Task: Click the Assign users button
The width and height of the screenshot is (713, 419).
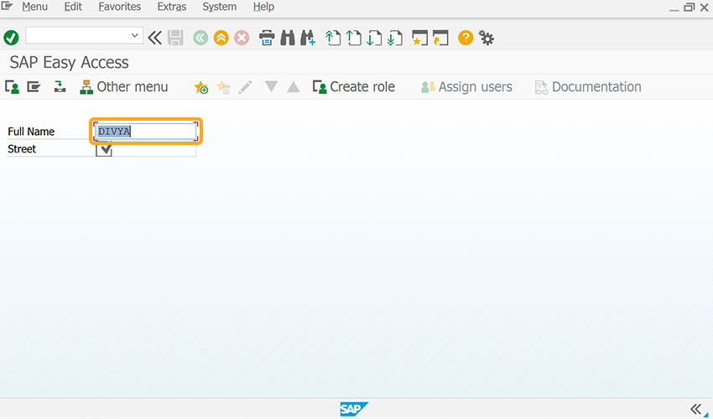Action: click(x=466, y=87)
